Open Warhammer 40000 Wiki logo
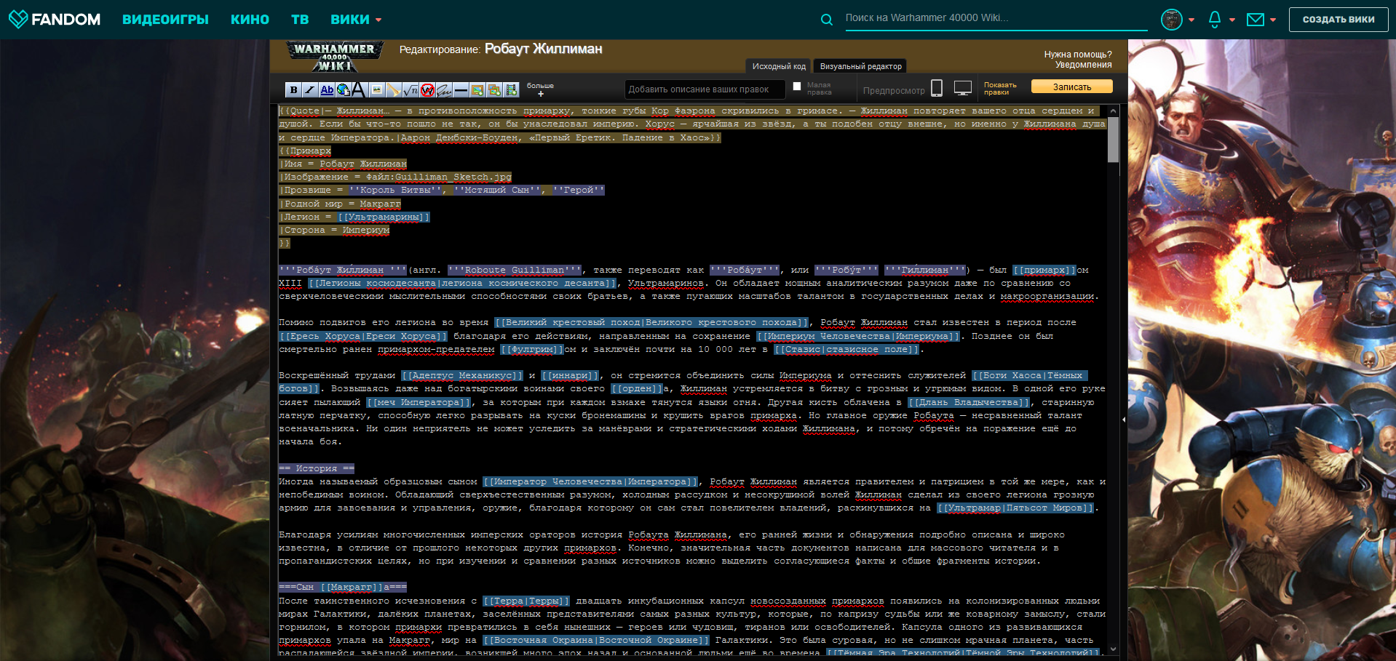This screenshot has width=1396, height=661. coord(335,56)
